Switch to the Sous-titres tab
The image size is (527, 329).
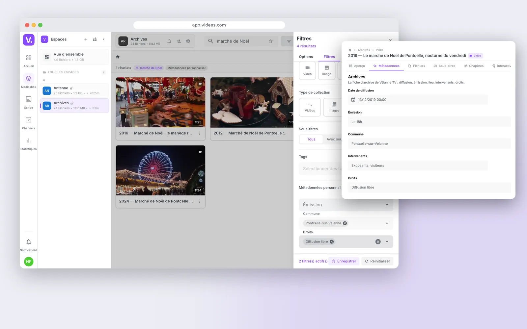[444, 66]
